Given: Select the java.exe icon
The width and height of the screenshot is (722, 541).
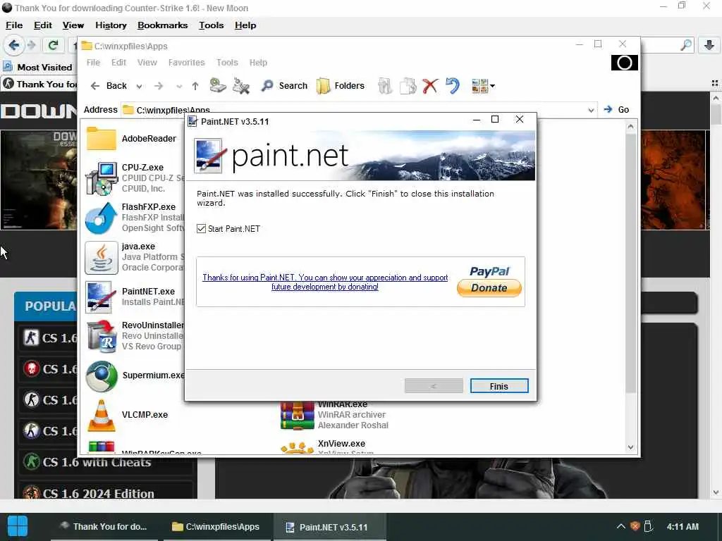Looking at the screenshot, I should coord(102,258).
